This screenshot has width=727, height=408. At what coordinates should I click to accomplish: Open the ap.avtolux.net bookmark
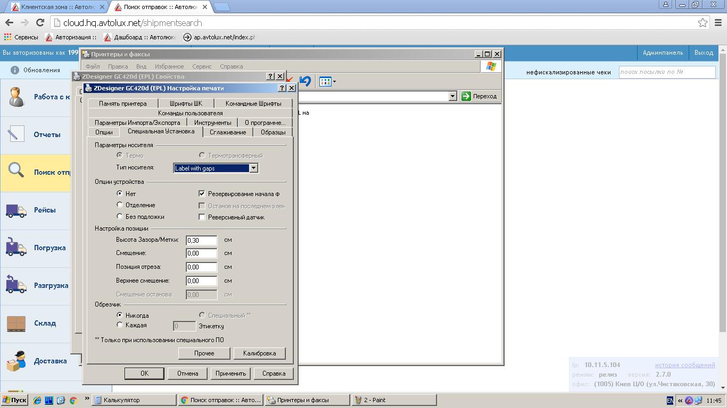219,37
